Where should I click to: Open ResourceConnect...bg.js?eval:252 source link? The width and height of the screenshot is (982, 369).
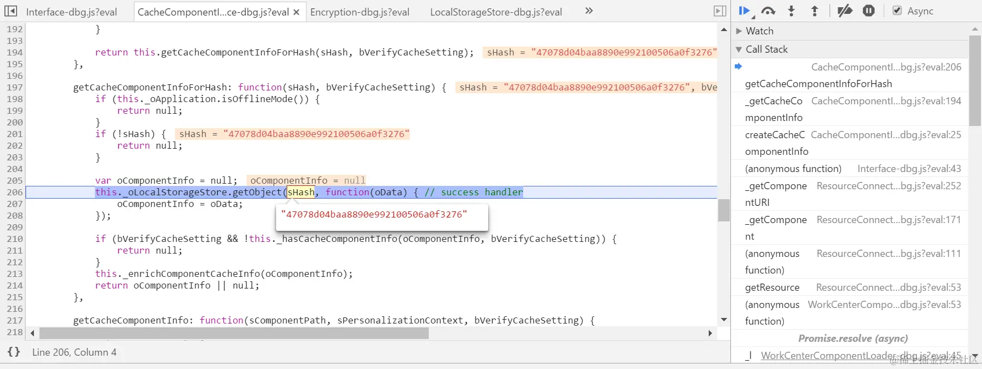889,186
